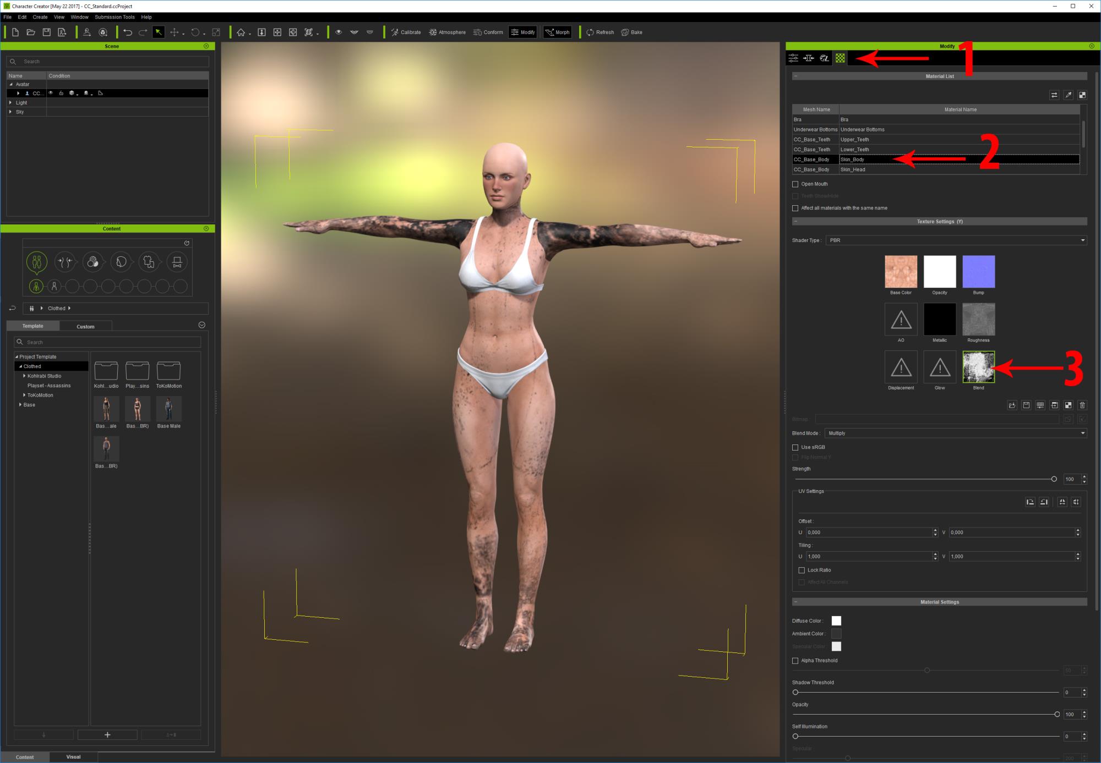The height and width of the screenshot is (763, 1101).
Task: Enable the Use sRGB checkbox
Action: click(x=795, y=447)
